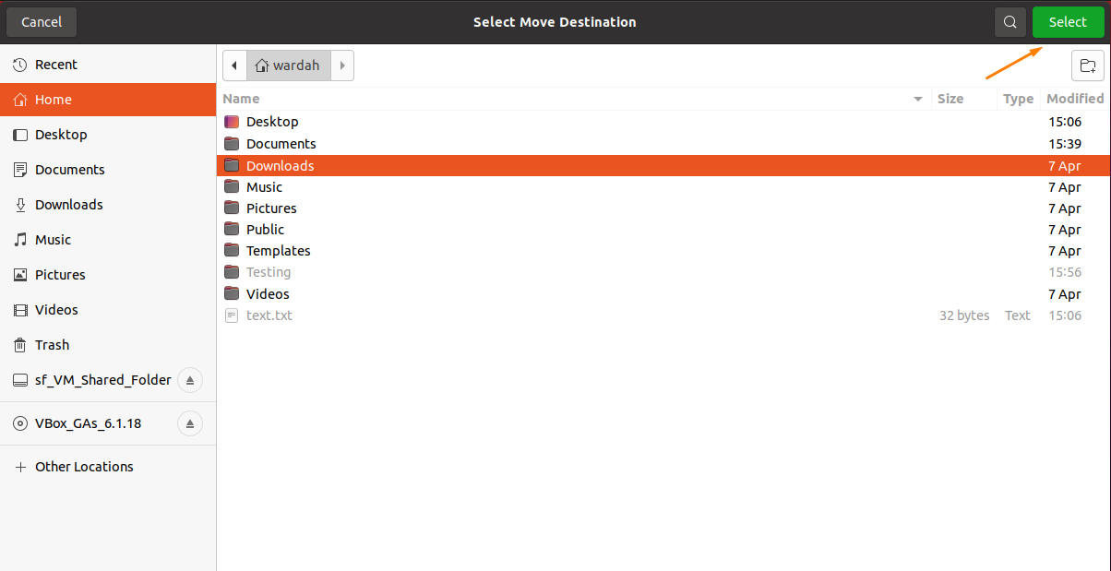Select Trash in the sidebar
Screen dimensions: 1111x571
pos(51,344)
